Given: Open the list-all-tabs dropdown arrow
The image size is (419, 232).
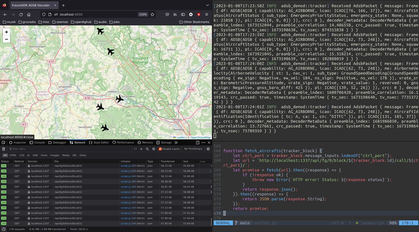Looking at the screenshot, I should [x=207, y=5].
